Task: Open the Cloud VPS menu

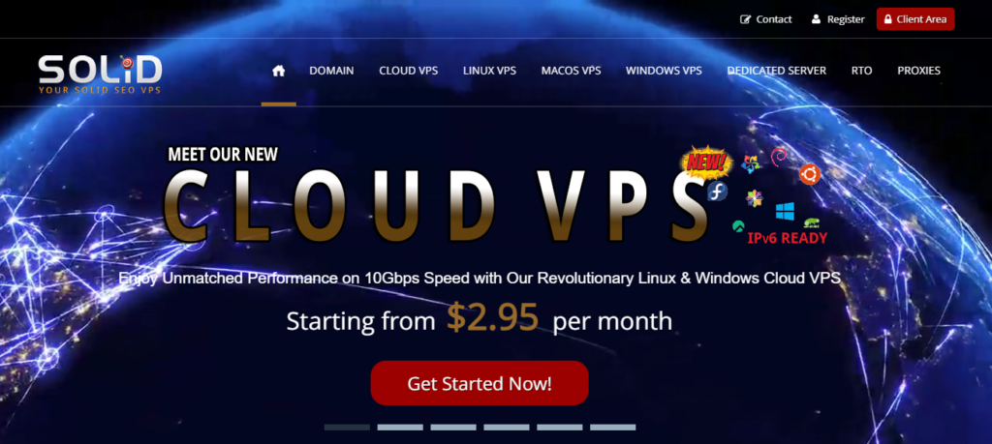Action: coord(408,71)
